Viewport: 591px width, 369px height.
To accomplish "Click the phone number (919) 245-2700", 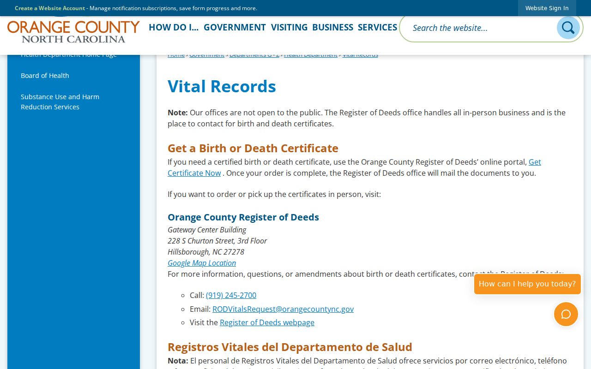I will 231,295.
